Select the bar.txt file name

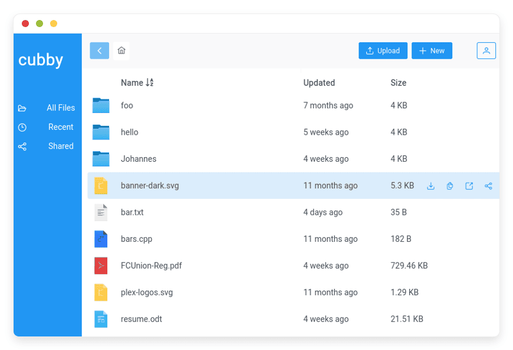(132, 212)
